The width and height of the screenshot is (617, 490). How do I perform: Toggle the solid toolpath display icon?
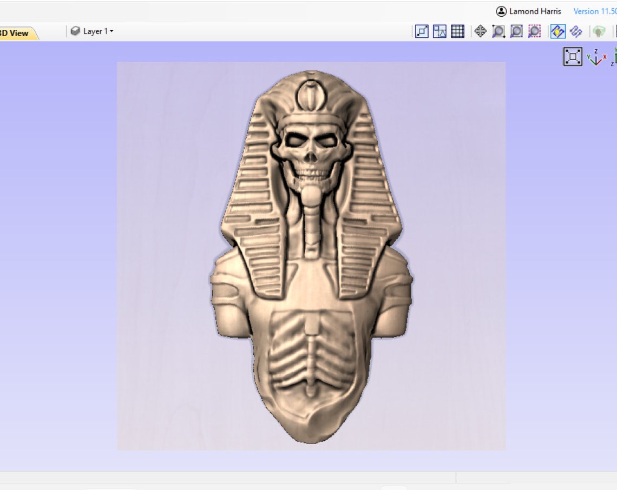(575, 31)
